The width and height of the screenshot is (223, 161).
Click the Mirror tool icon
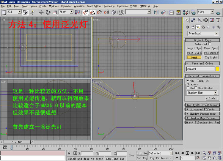click(156, 12)
